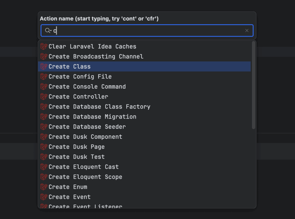This screenshot has height=219, width=295.
Task: Choose 'Create Enum' action
Action: coord(144,187)
